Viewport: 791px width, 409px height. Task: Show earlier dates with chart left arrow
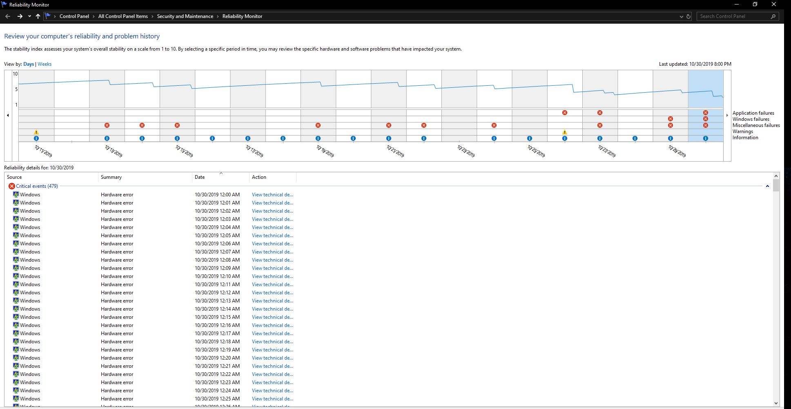(8, 116)
